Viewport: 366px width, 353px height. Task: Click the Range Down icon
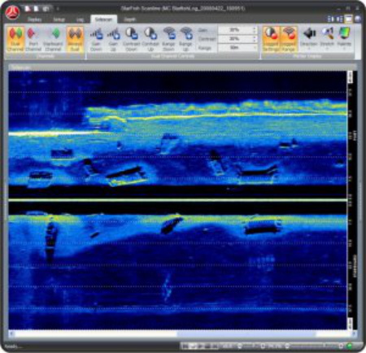point(168,39)
